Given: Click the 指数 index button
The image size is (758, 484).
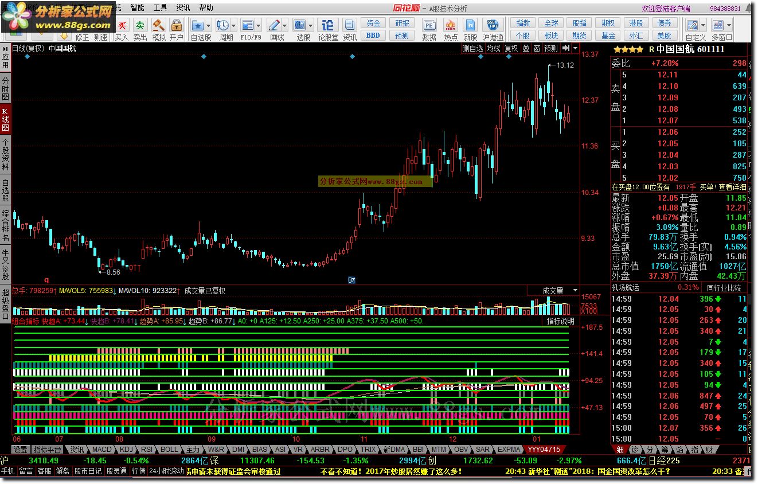Looking at the screenshot, I should coord(523,23).
